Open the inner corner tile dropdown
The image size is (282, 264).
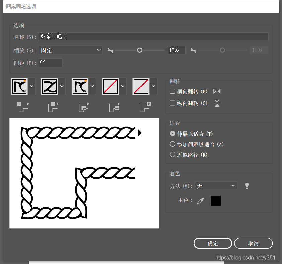tap(92, 86)
